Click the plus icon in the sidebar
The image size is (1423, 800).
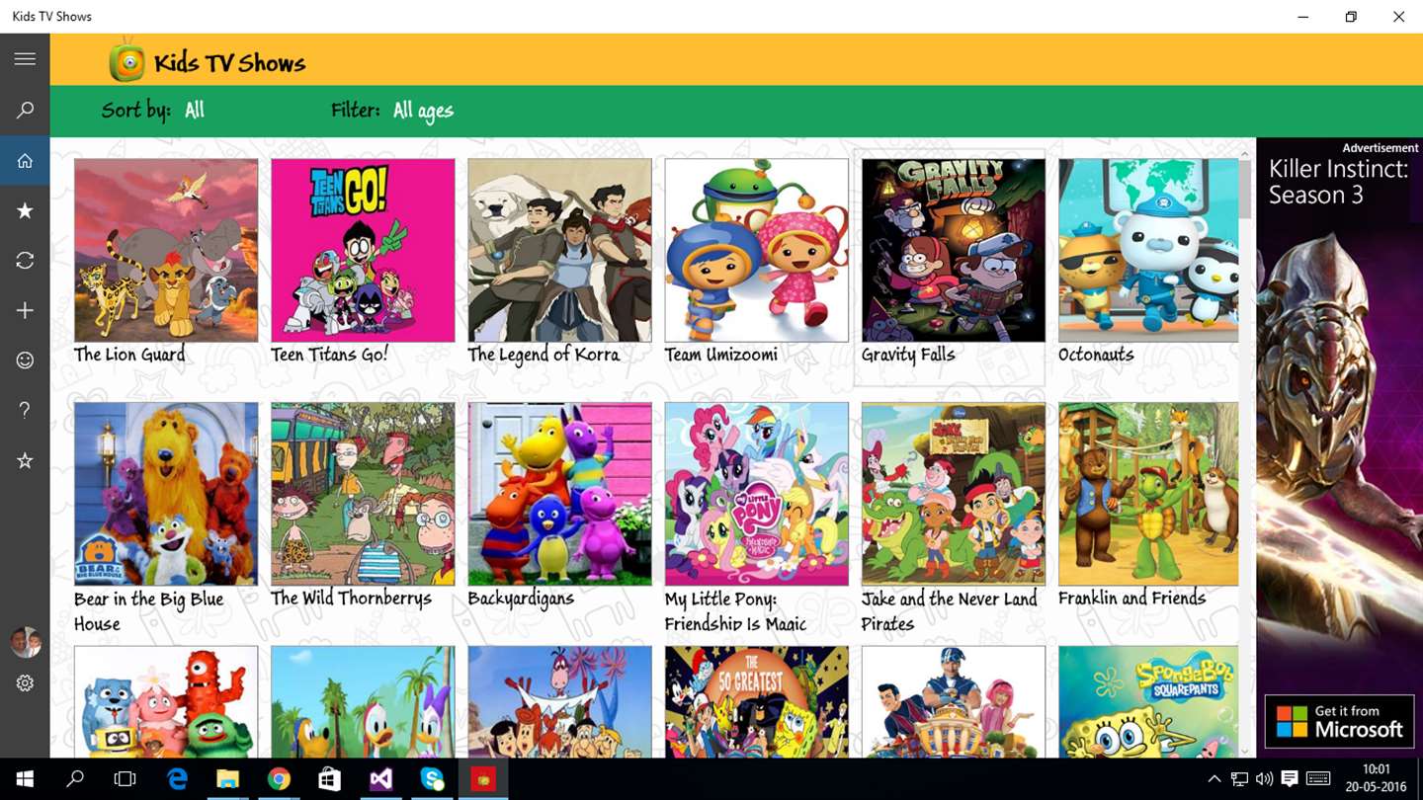pyautogui.click(x=25, y=310)
